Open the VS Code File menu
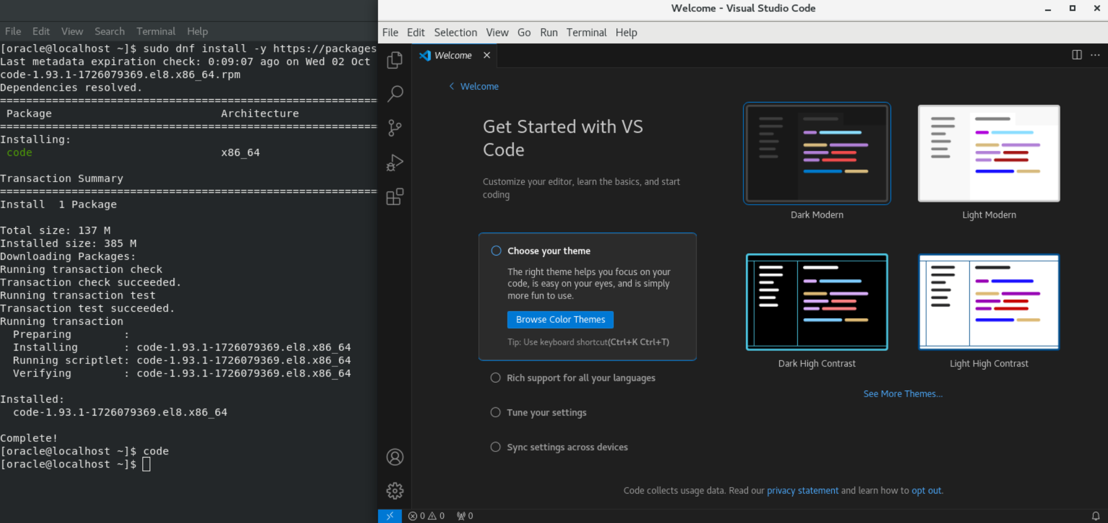 pyautogui.click(x=390, y=32)
